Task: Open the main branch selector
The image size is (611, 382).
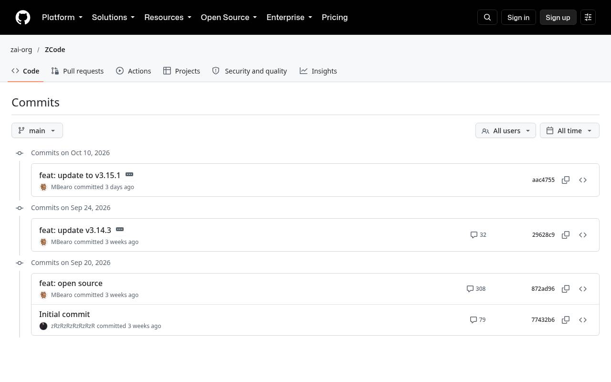Action: pyautogui.click(x=37, y=131)
